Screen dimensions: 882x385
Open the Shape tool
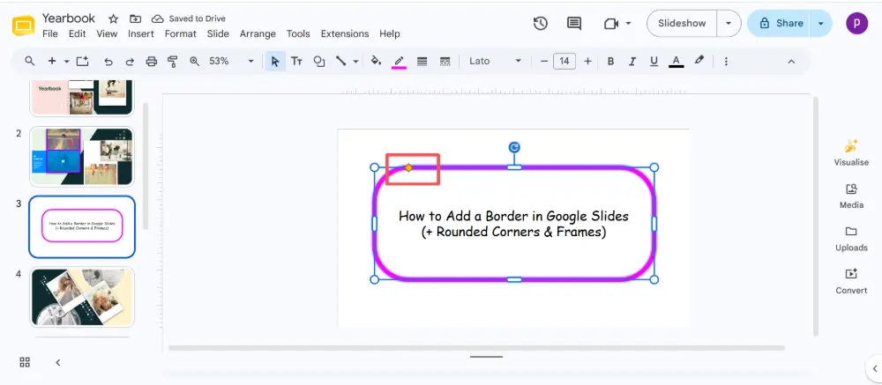[x=319, y=62]
